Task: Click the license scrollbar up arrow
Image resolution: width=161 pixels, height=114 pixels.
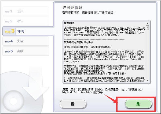Action: tap(148, 23)
